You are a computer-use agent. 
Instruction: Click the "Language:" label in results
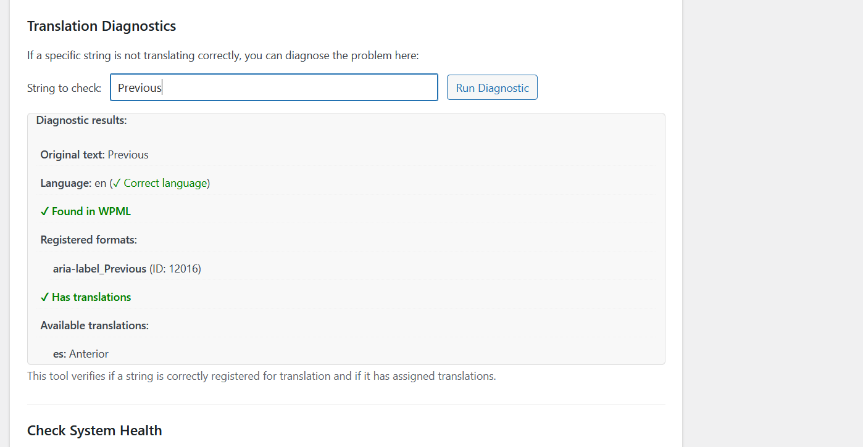tap(66, 183)
